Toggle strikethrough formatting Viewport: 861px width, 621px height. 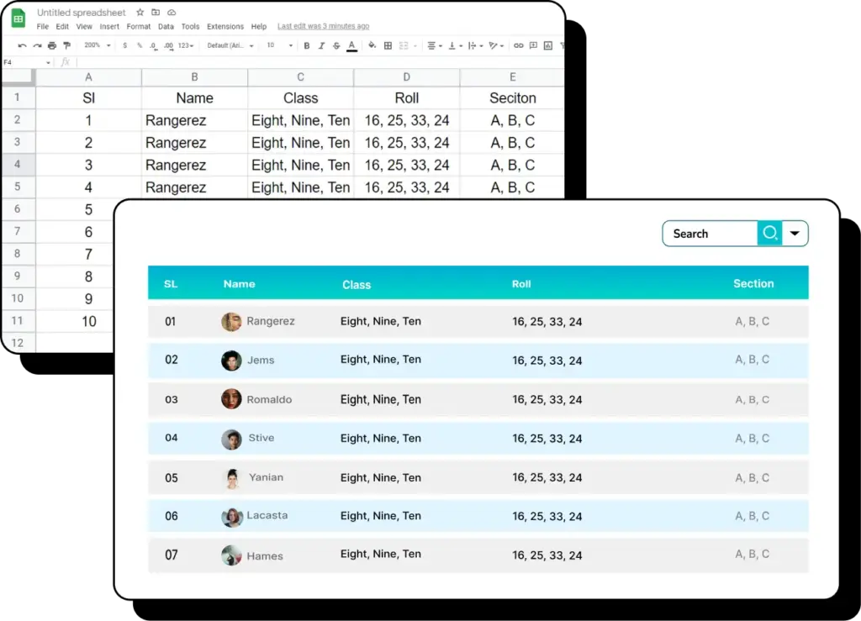[x=335, y=45]
